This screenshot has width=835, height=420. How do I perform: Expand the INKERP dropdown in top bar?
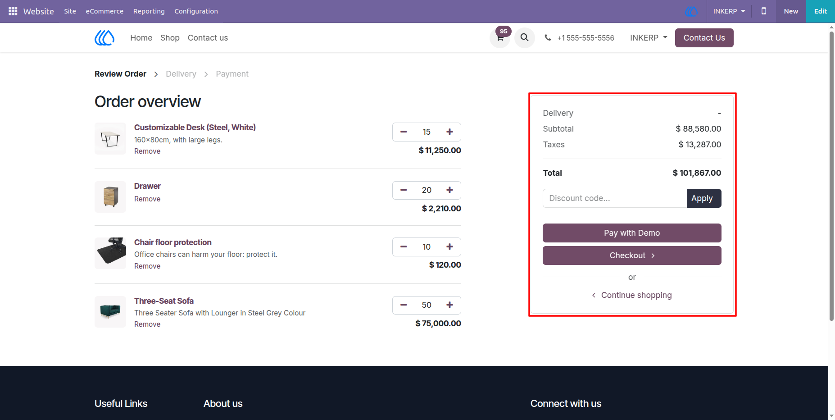(x=729, y=11)
